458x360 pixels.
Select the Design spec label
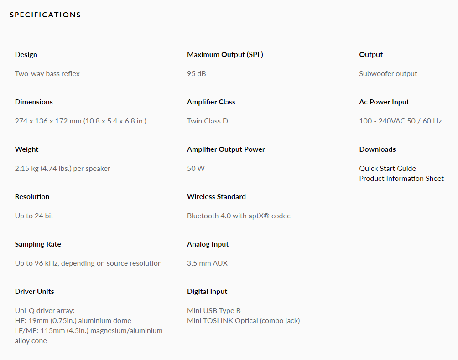point(26,55)
